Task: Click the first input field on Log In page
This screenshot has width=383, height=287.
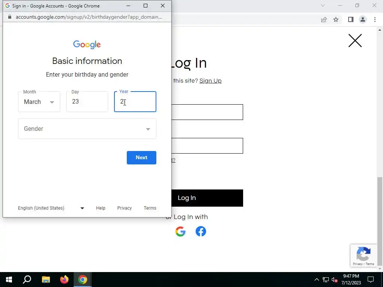Action: 207,112
